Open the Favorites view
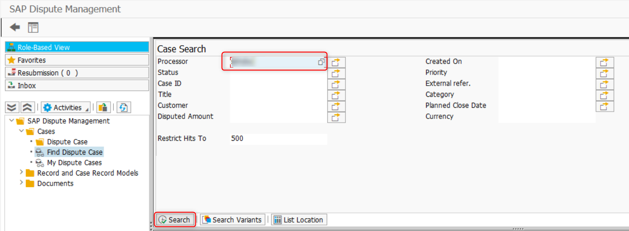The height and width of the screenshot is (231, 629). click(x=77, y=60)
